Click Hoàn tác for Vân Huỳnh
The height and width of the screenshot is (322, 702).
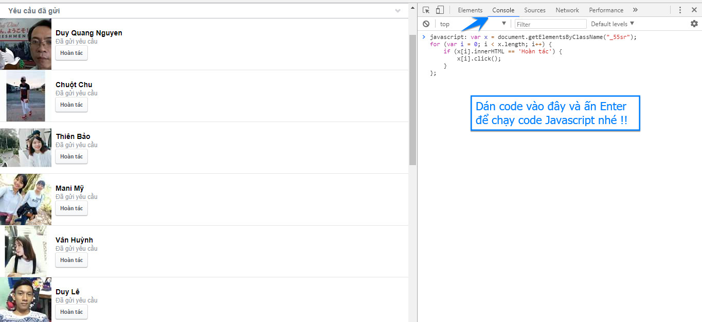[x=71, y=260]
